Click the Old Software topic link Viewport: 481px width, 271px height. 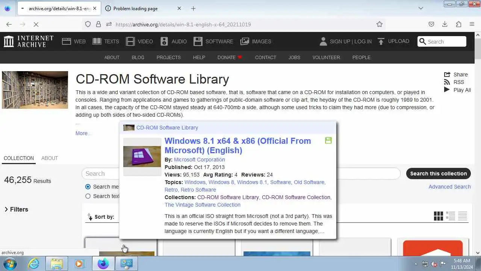309,182
